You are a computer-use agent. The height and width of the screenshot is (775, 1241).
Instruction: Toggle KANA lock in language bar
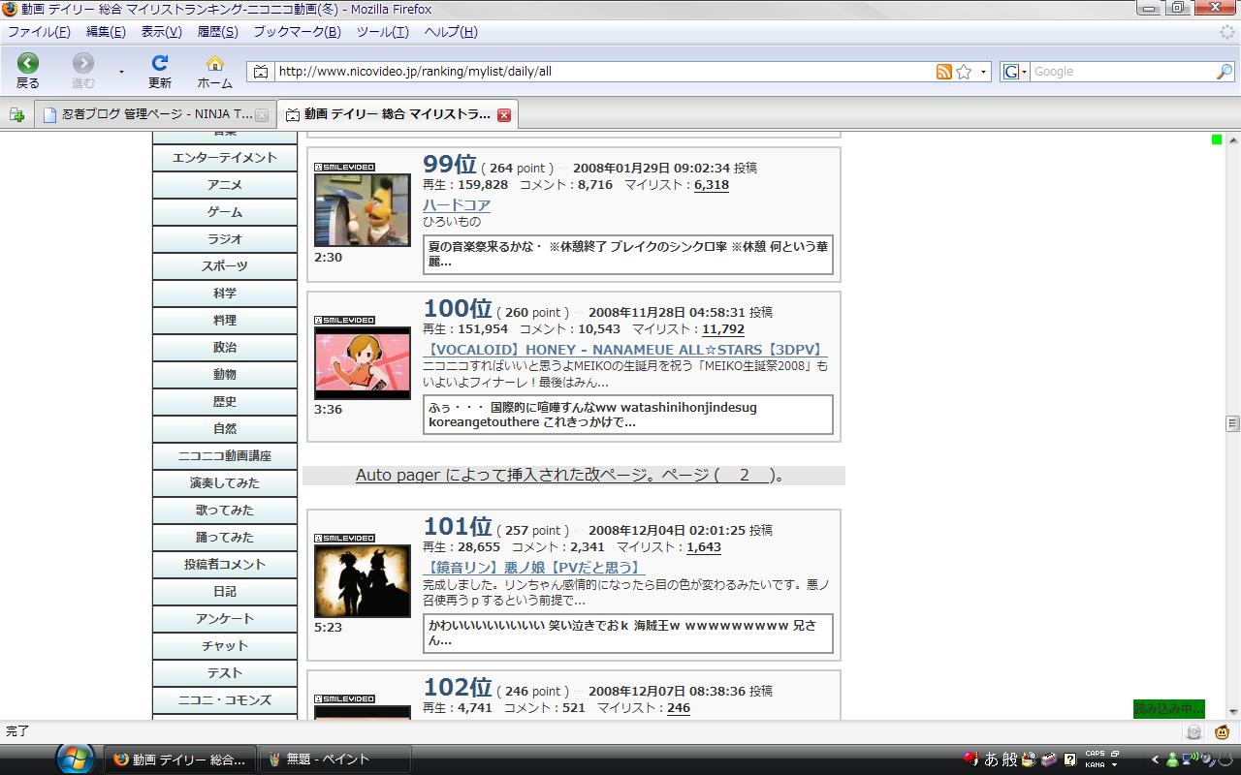(x=1095, y=764)
